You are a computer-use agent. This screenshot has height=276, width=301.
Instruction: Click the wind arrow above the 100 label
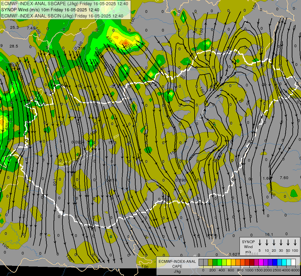(295, 243)
